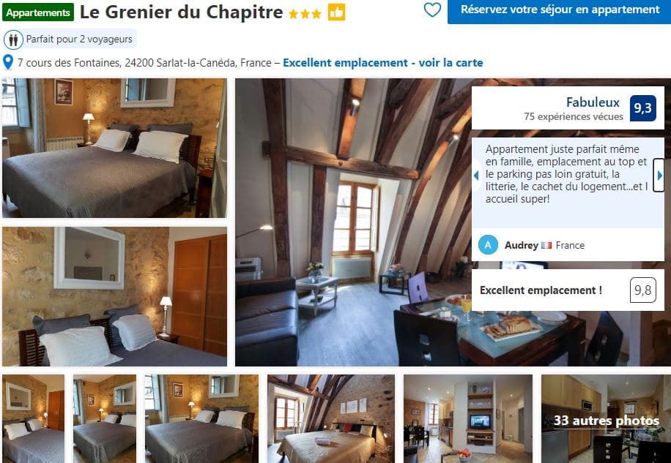Show the next review with right arrow
The width and height of the screenshot is (671, 463).
[x=659, y=175]
